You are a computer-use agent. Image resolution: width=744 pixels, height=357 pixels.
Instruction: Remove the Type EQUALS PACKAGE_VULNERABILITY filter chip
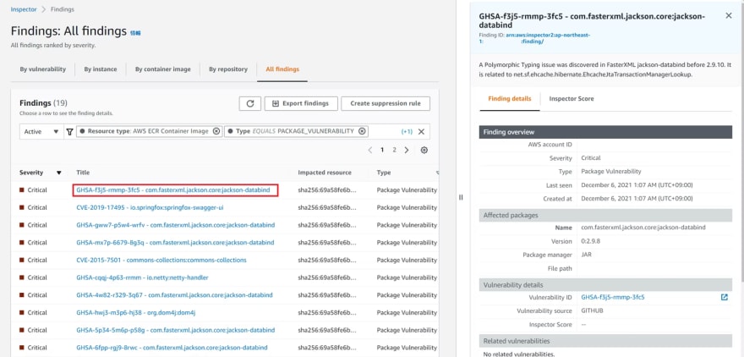click(x=362, y=131)
